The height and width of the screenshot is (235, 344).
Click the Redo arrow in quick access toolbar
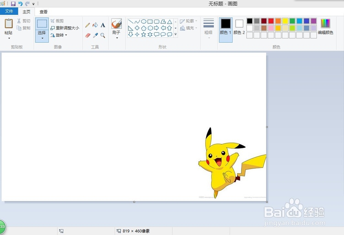pos(27,3)
